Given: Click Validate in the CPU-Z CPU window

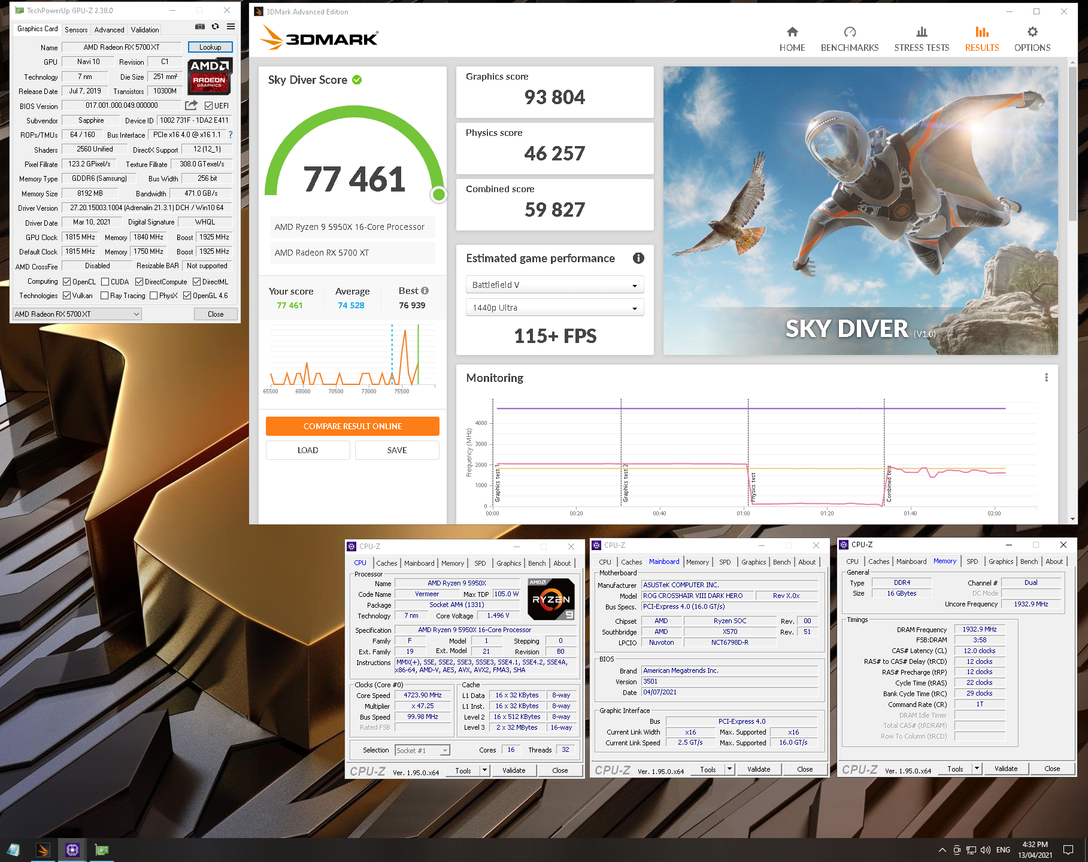Looking at the screenshot, I should [514, 770].
